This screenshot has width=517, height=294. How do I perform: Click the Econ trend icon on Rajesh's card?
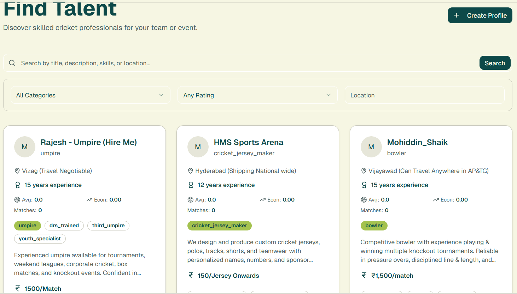89,199
